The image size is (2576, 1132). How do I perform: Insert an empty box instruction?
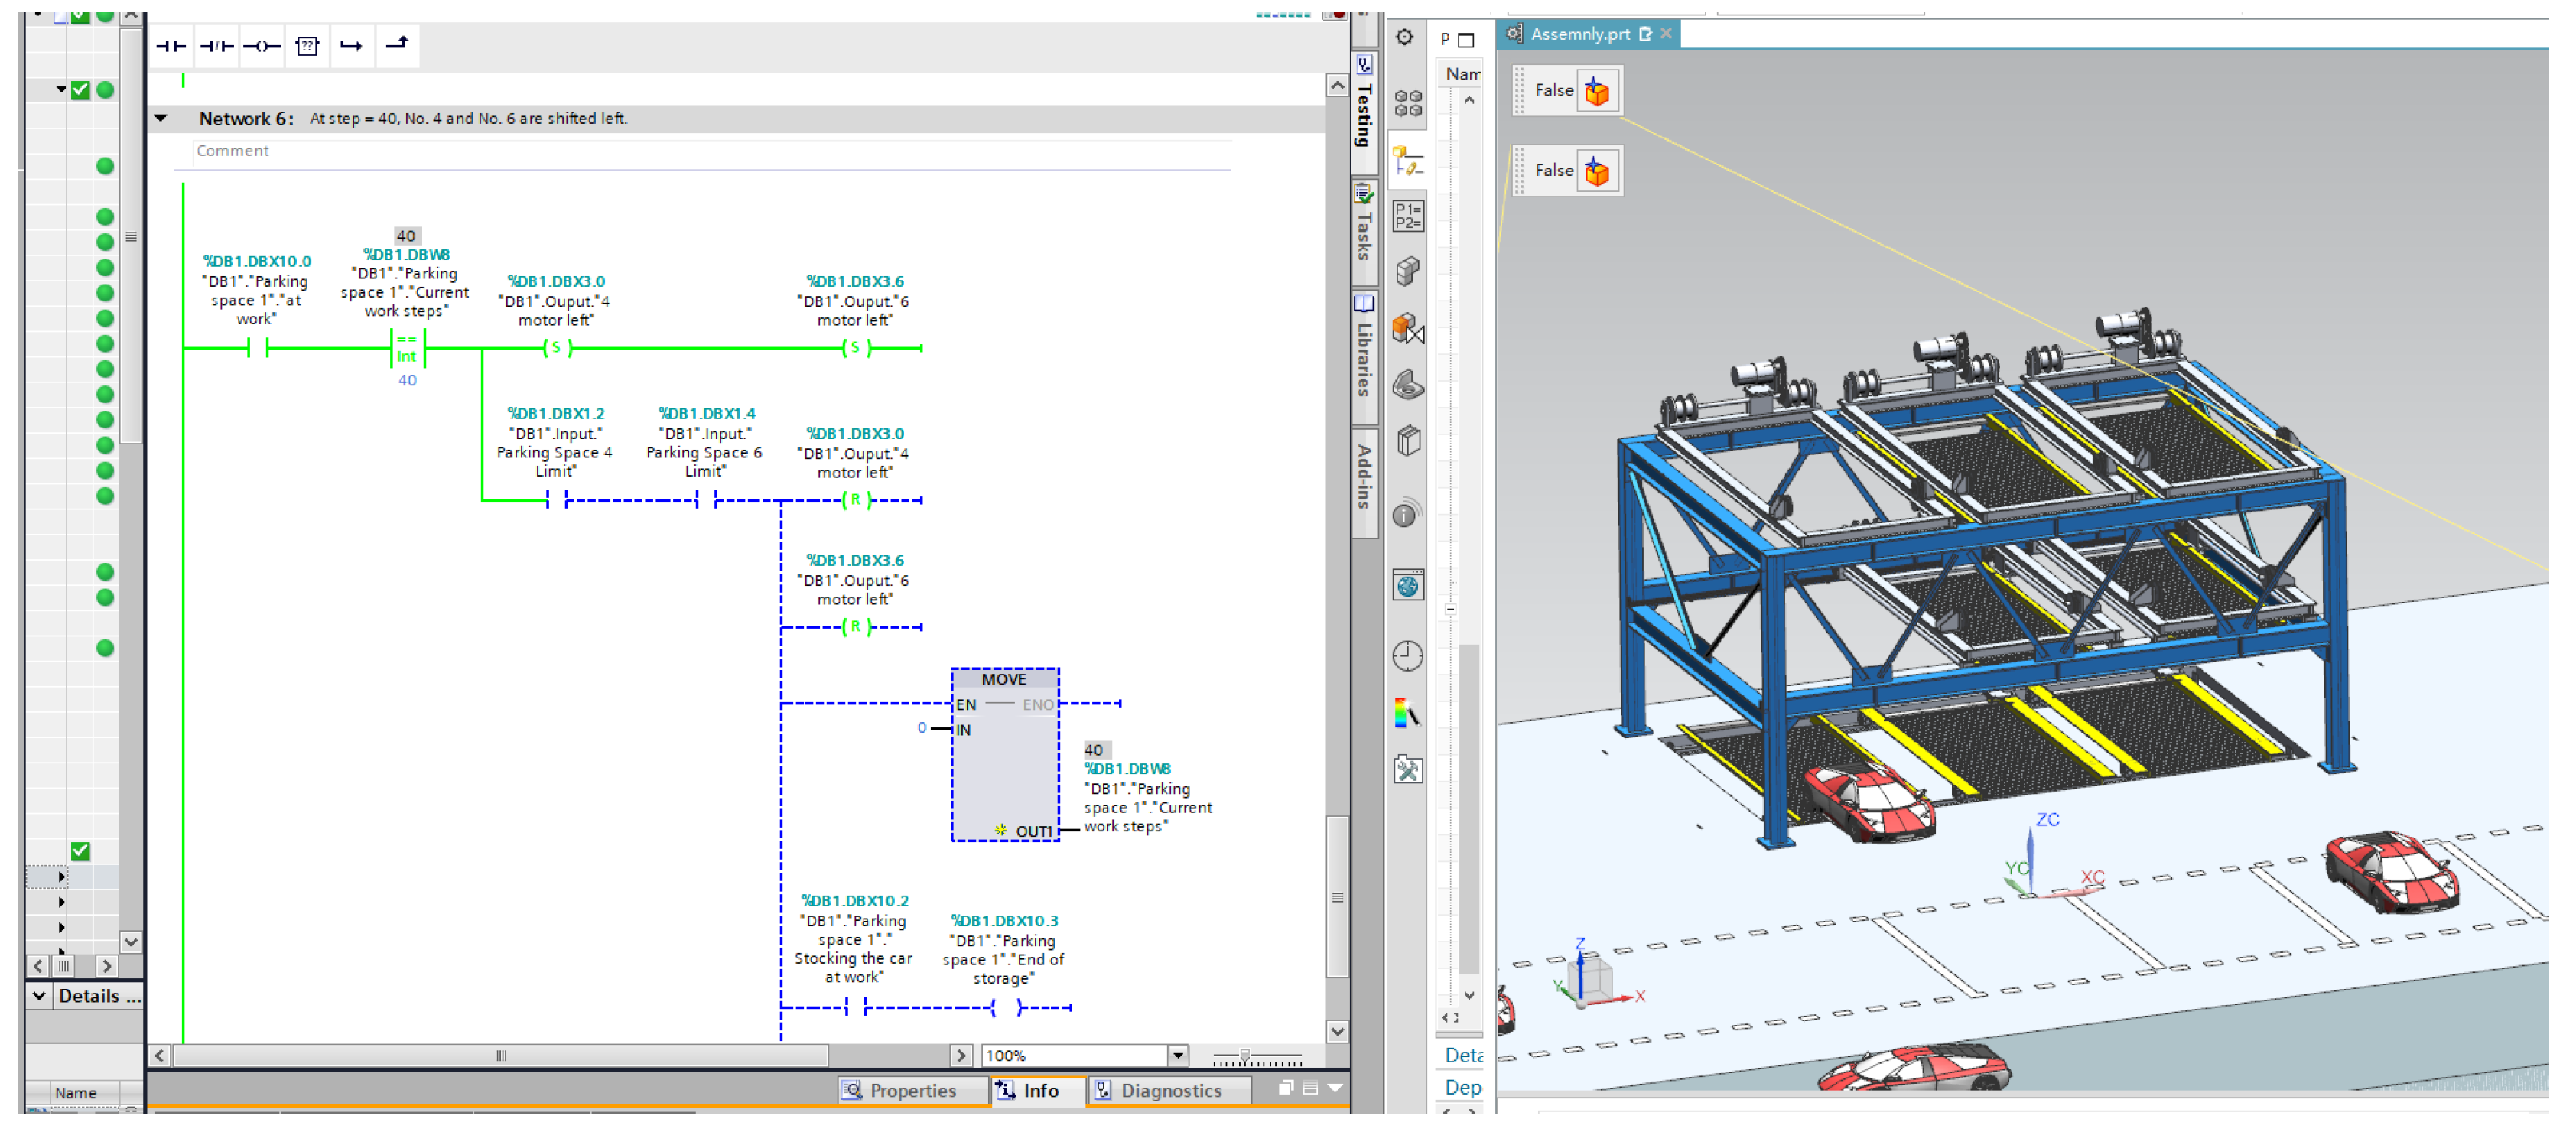pos(307,46)
